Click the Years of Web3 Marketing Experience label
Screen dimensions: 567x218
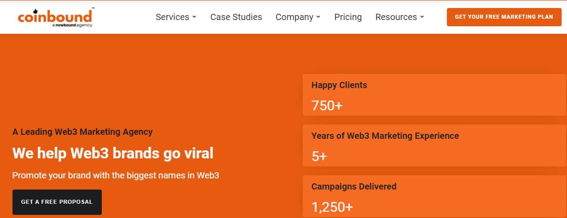(385, 136)
